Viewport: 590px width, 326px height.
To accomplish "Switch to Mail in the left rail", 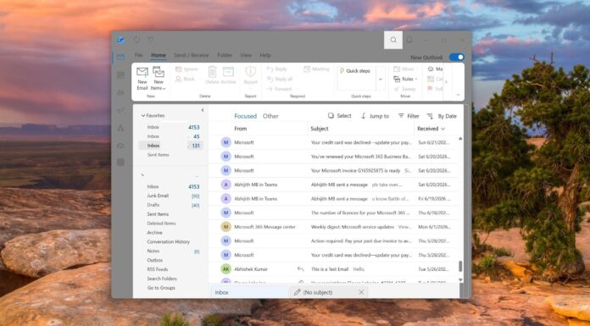I will [120, 57].
